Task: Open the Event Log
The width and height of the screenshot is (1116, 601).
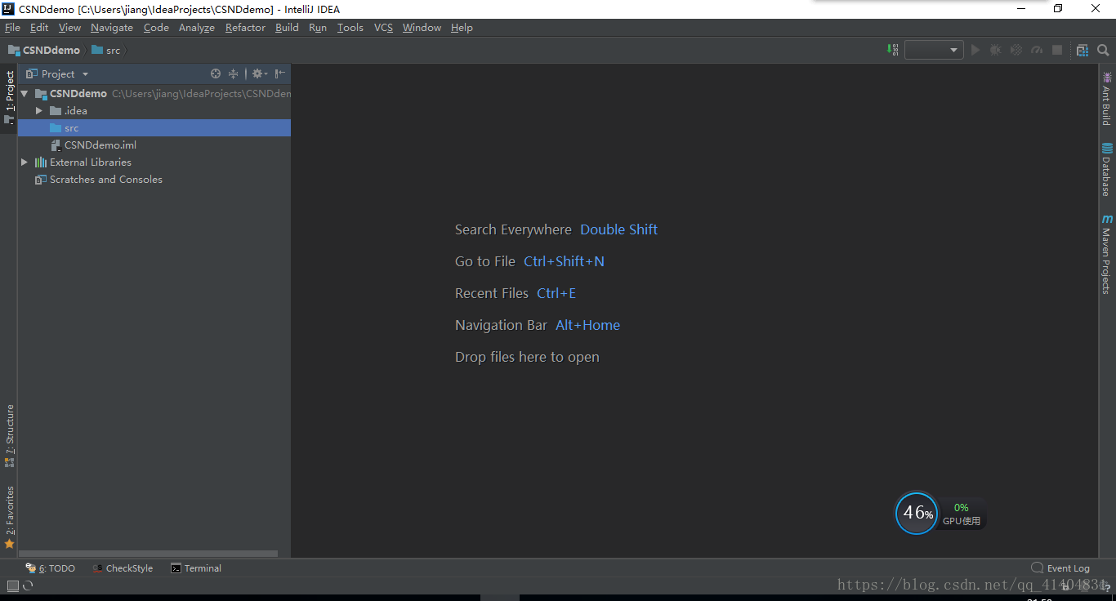Action: click(x=1060, y=568)
